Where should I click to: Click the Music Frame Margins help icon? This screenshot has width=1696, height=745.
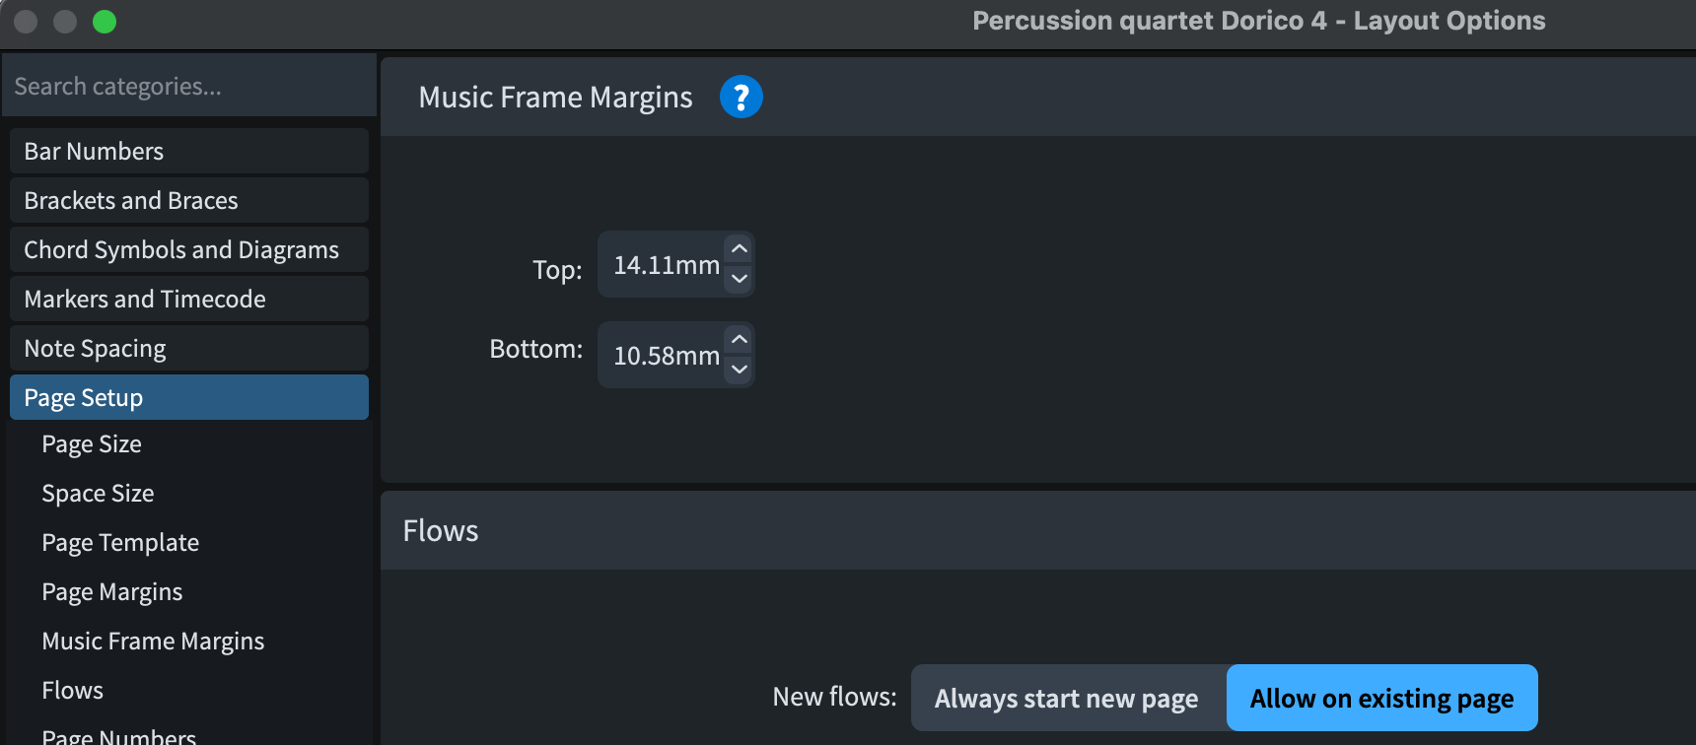741,97
